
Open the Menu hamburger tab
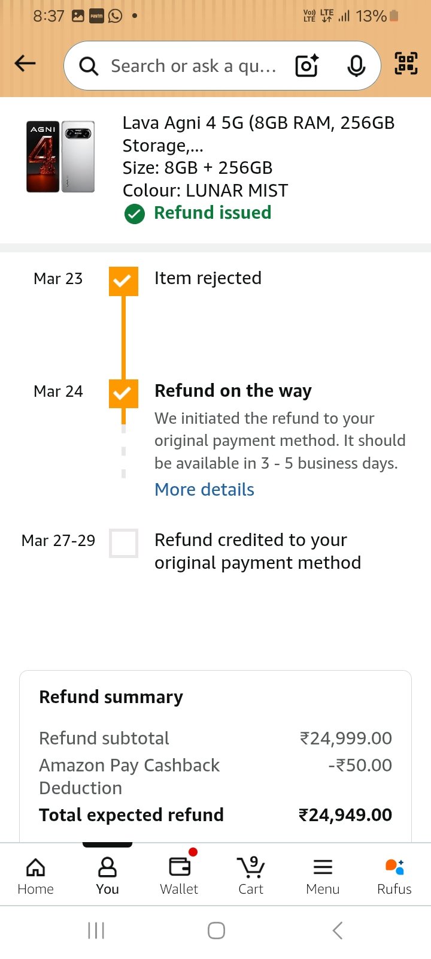(323, 876)
